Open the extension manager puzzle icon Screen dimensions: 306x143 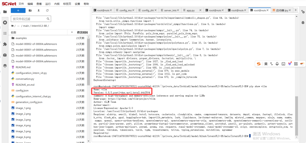[5, 44]
